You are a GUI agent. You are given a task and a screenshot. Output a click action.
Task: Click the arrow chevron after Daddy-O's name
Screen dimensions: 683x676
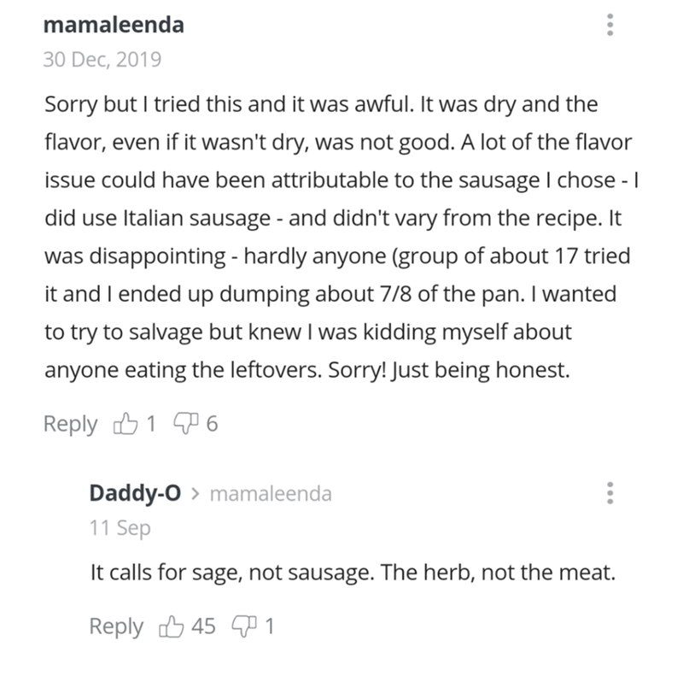coord(195,494)
